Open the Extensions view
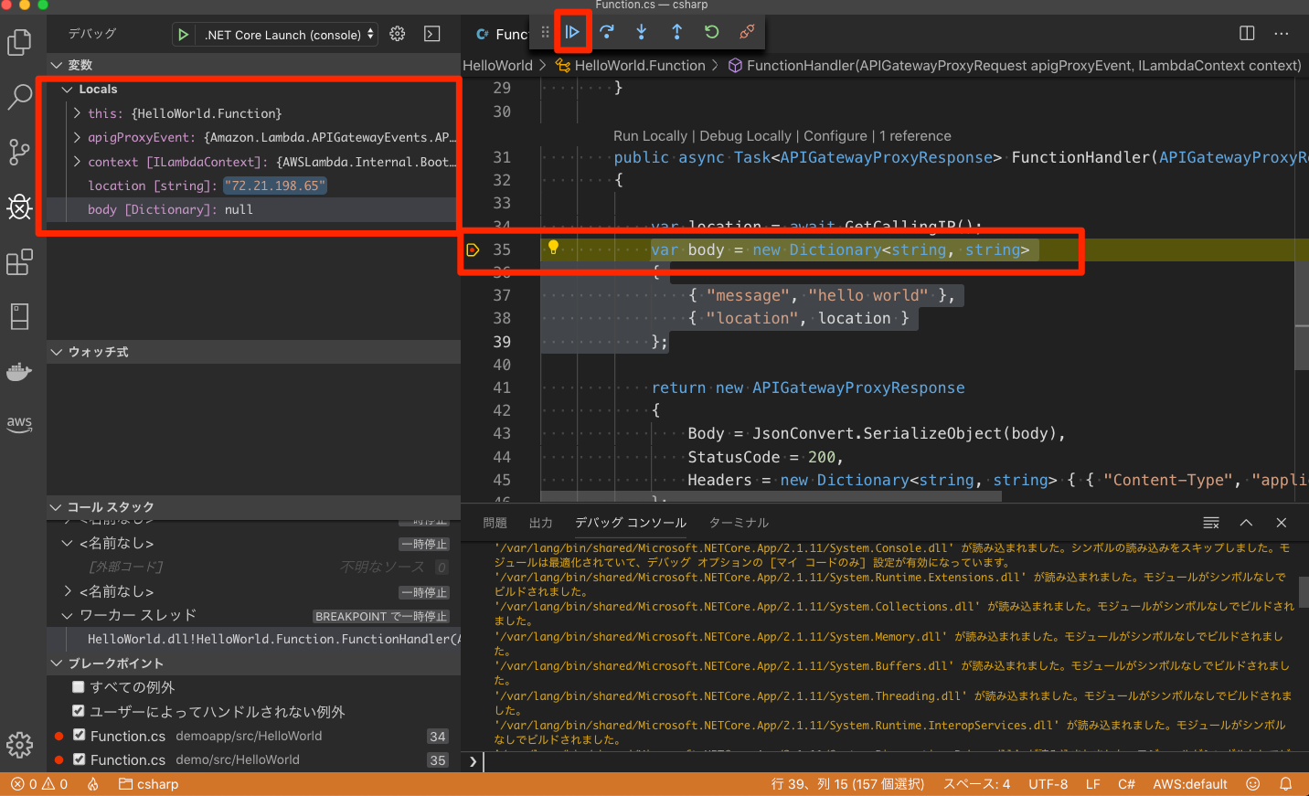This screenshot has height=796, width=1309. (19, 262)
